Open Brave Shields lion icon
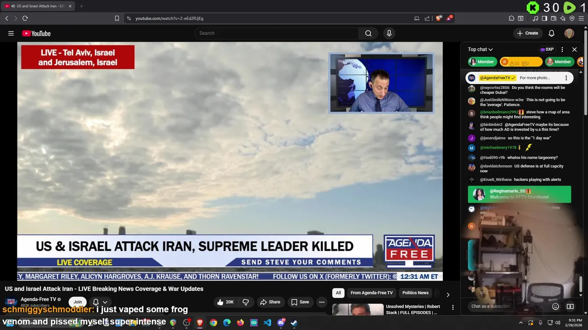The width and height of the screenshot is (588, 330). coord(439,18)
